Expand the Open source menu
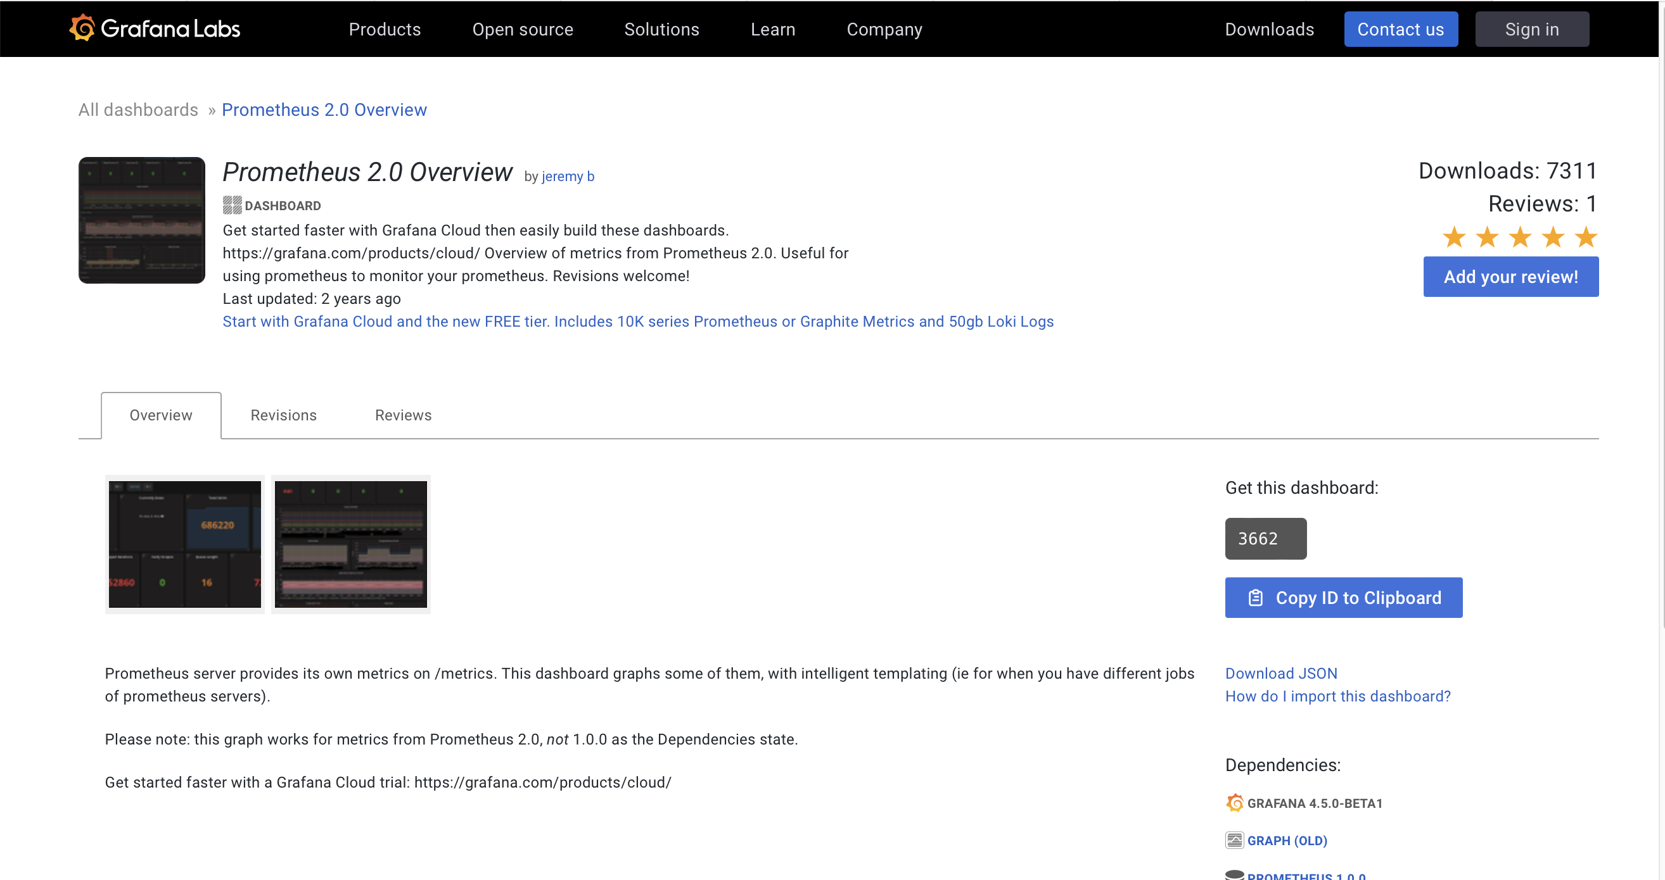The image size is (1665, 880). click(x=522, y=29)
